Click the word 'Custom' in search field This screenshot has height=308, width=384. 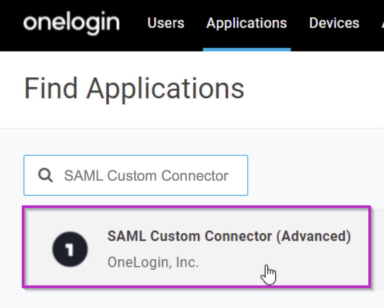[x=132, y=176]
